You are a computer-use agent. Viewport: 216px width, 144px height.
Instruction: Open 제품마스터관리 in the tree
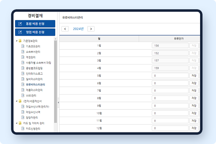[34, 90]
